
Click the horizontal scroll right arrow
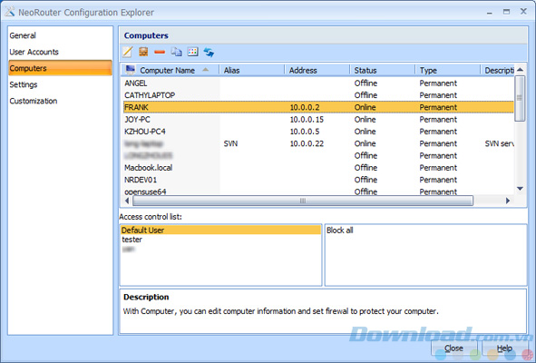coord(508,201)
